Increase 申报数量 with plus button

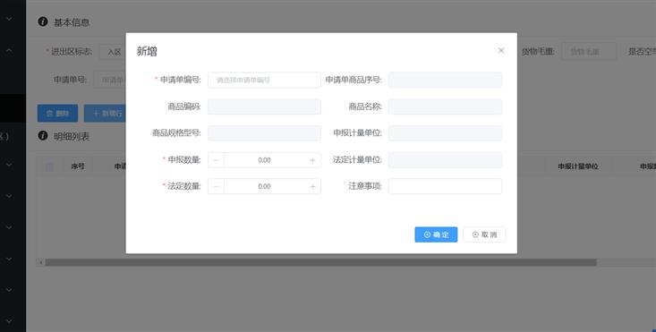(x=312, y=160)
